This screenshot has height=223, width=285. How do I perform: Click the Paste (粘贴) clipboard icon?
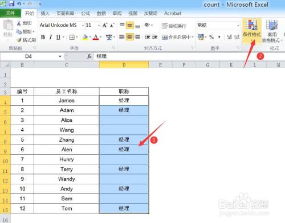click(8, 25)
